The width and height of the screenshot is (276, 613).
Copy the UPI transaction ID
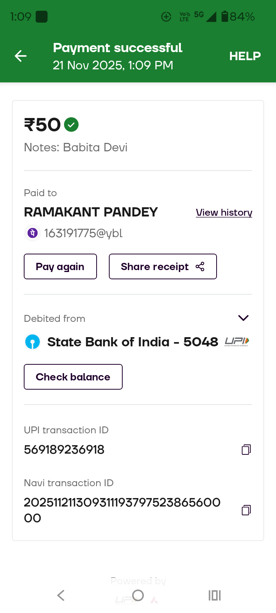click(x=246, y=449)
